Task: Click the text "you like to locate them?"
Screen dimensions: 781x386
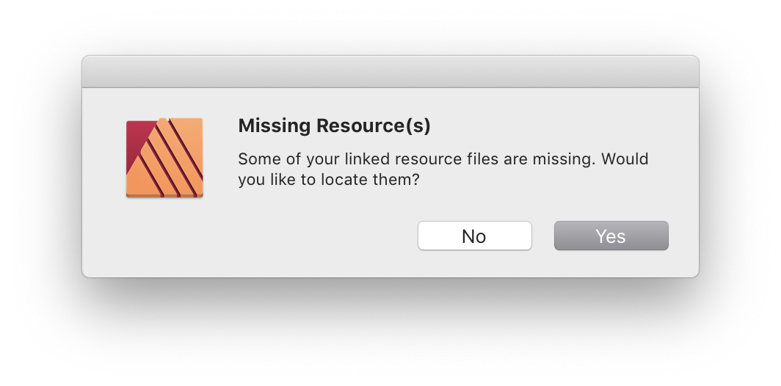Action: pyautogui.click(x=328, y=179)
